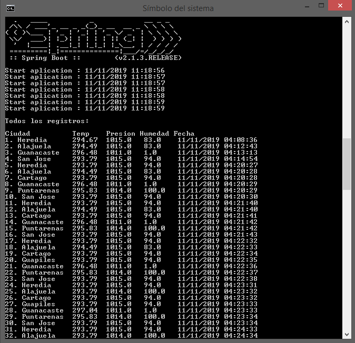Click row '7. Cartago'
355x343 pixels.
click(x=131, y=178)
